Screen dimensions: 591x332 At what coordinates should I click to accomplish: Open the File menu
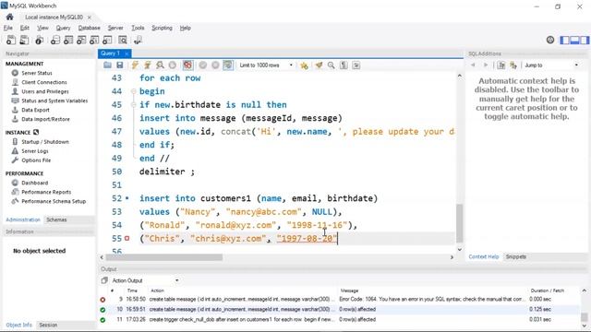pyautogui.click(x=8, y=28)
